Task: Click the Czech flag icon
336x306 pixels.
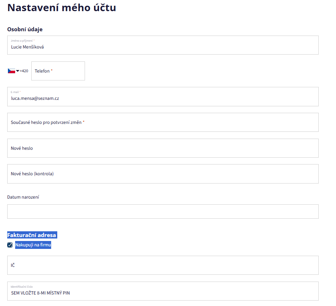Action: [11, 71]
